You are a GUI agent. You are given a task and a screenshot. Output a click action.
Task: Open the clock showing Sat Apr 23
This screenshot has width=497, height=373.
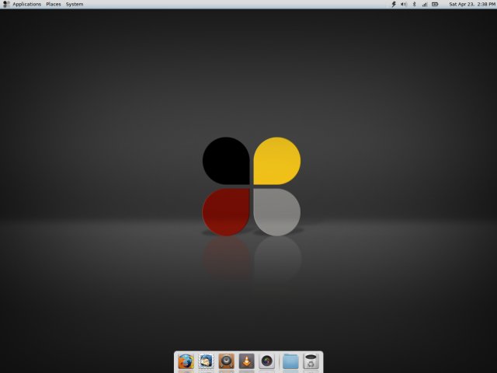[x=472, y=4]
